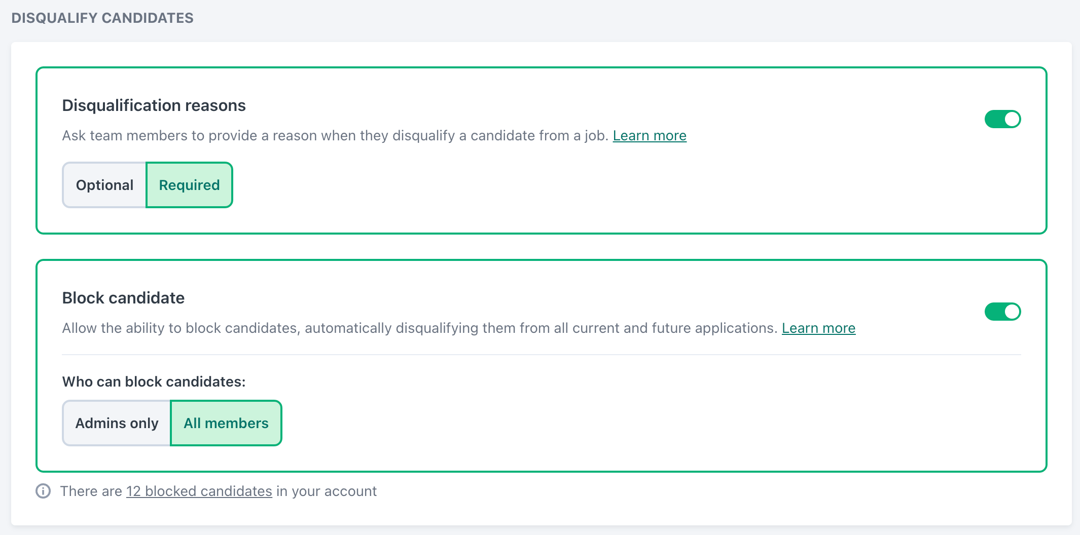
Task: Disable the Disqualification reasons toggle
Action: (1002, 119)
